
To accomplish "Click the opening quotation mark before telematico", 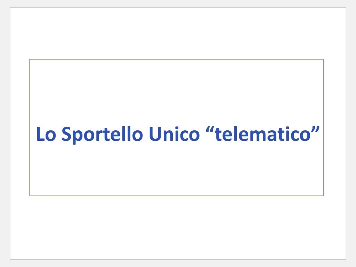I will (210, 130).
